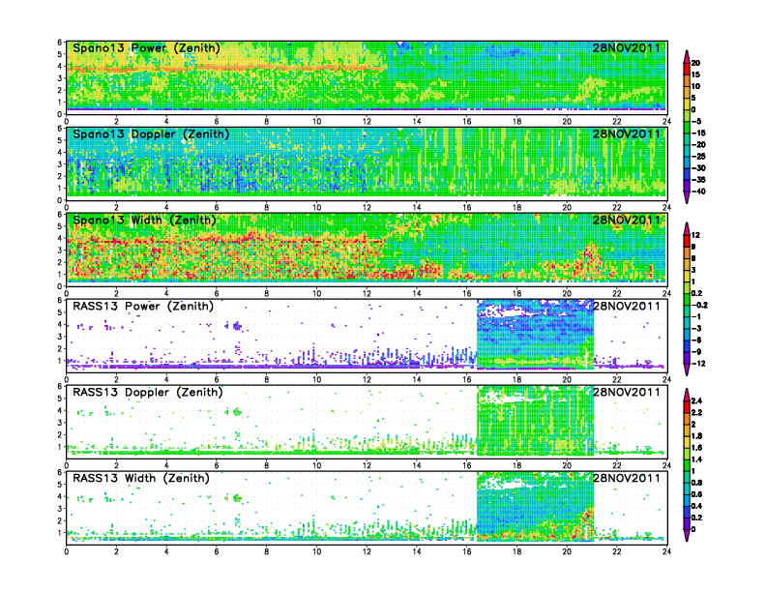
Task: Click height tick "6" on RASS13 Width axis
Action: (60, 472)
